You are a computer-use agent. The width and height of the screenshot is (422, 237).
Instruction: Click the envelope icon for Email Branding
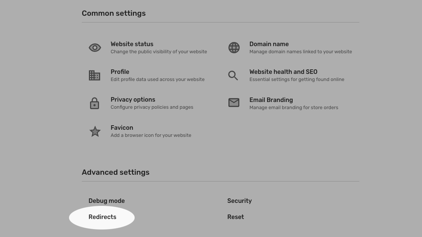234,102
